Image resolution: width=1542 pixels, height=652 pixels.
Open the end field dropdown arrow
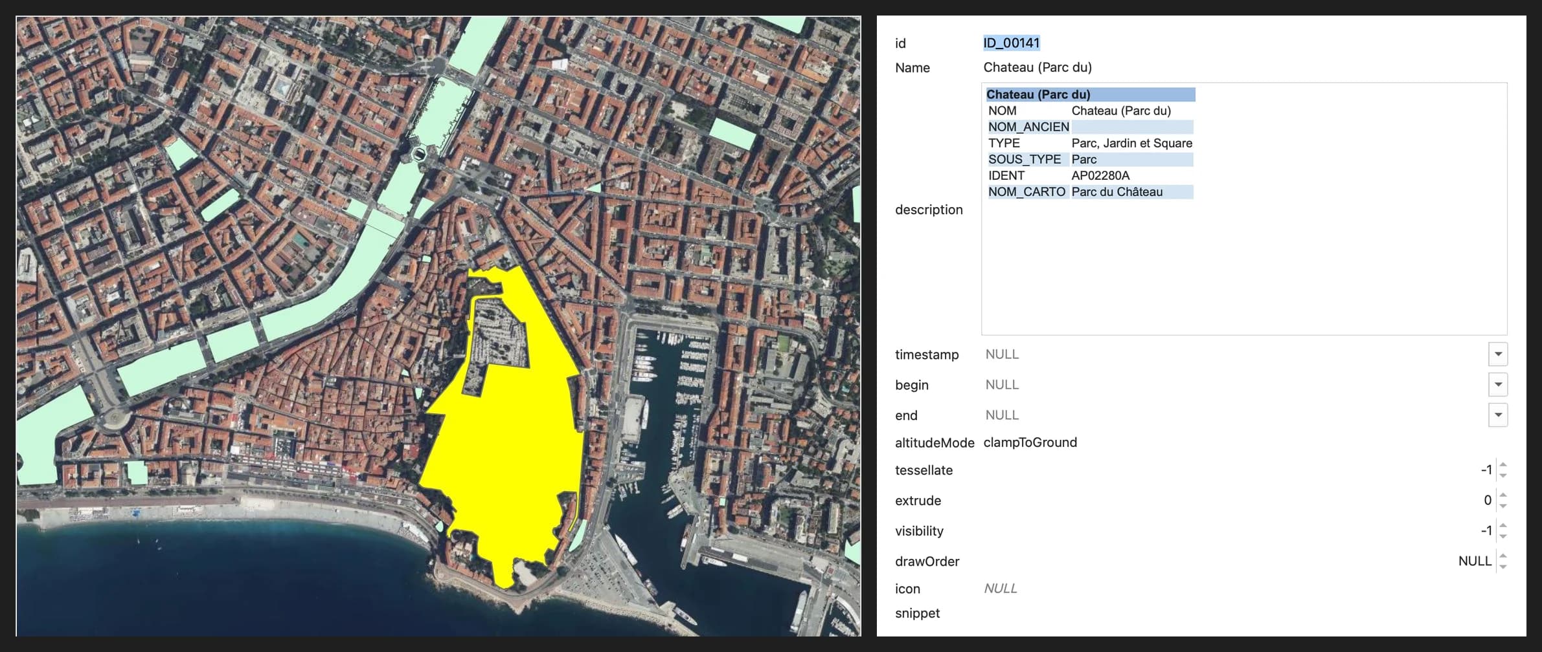click(x=1497, y=415)
